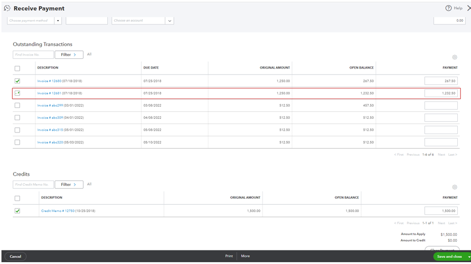
Task: Expand Filter in Credits section
Action: (x=69, y=185)
